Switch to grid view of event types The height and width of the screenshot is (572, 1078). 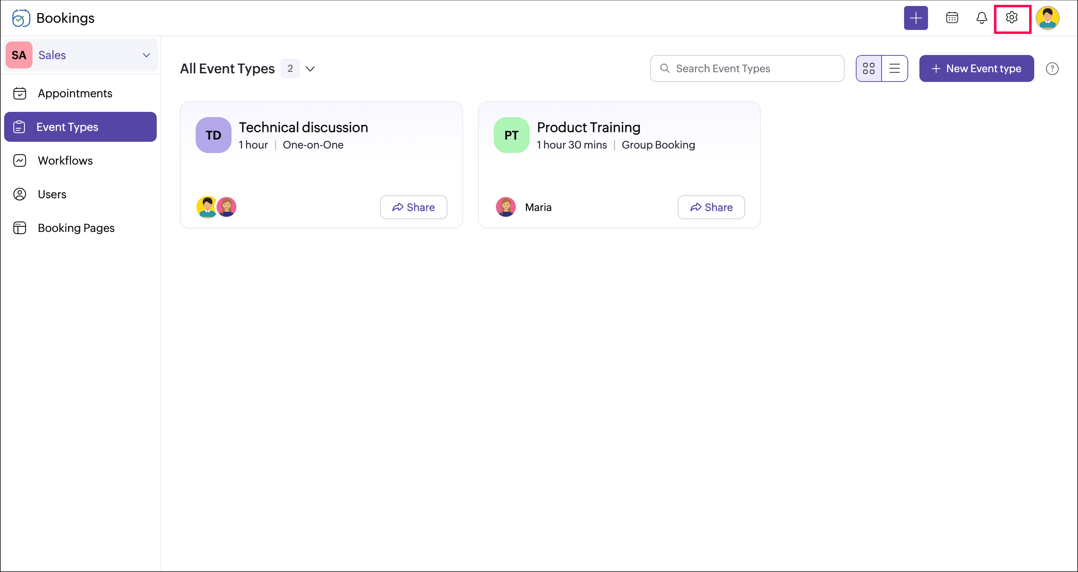point(869,68)
